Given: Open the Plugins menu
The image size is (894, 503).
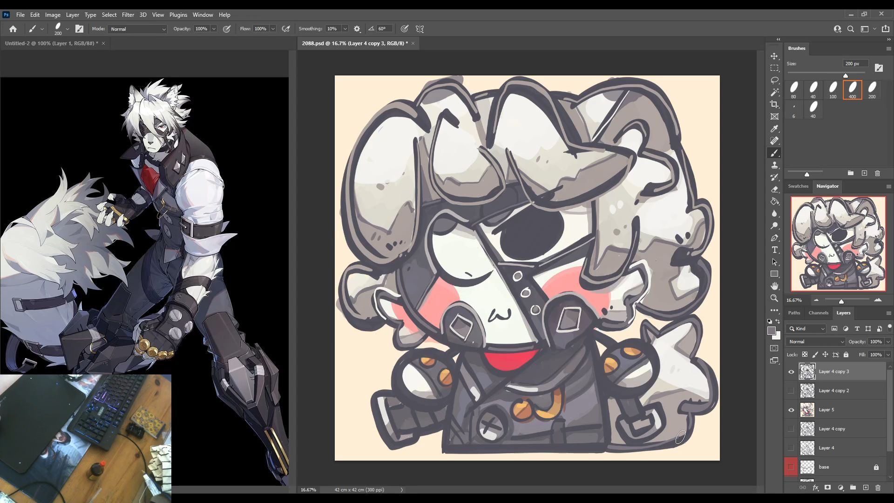Looking at the screenshot, I should click(x=178, y=15).
